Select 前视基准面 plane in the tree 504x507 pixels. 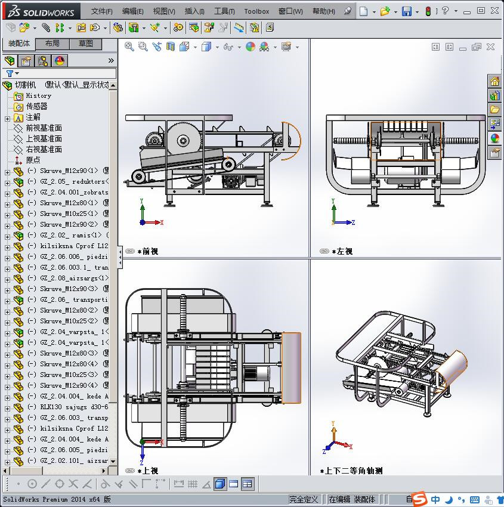tap(44, 128)
